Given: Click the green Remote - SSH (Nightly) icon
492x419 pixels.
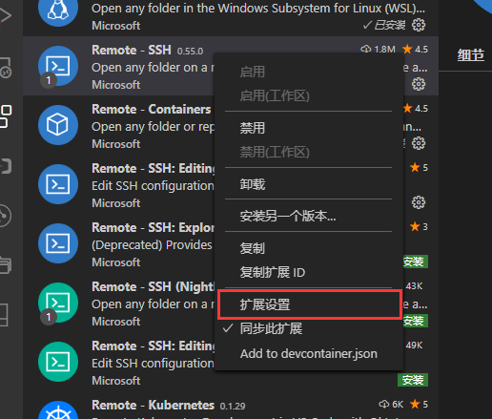Looking at the screenshot, I should coord(58,303).
